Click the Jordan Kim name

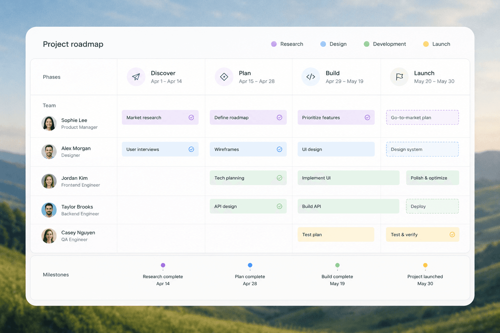pos(75,178)
